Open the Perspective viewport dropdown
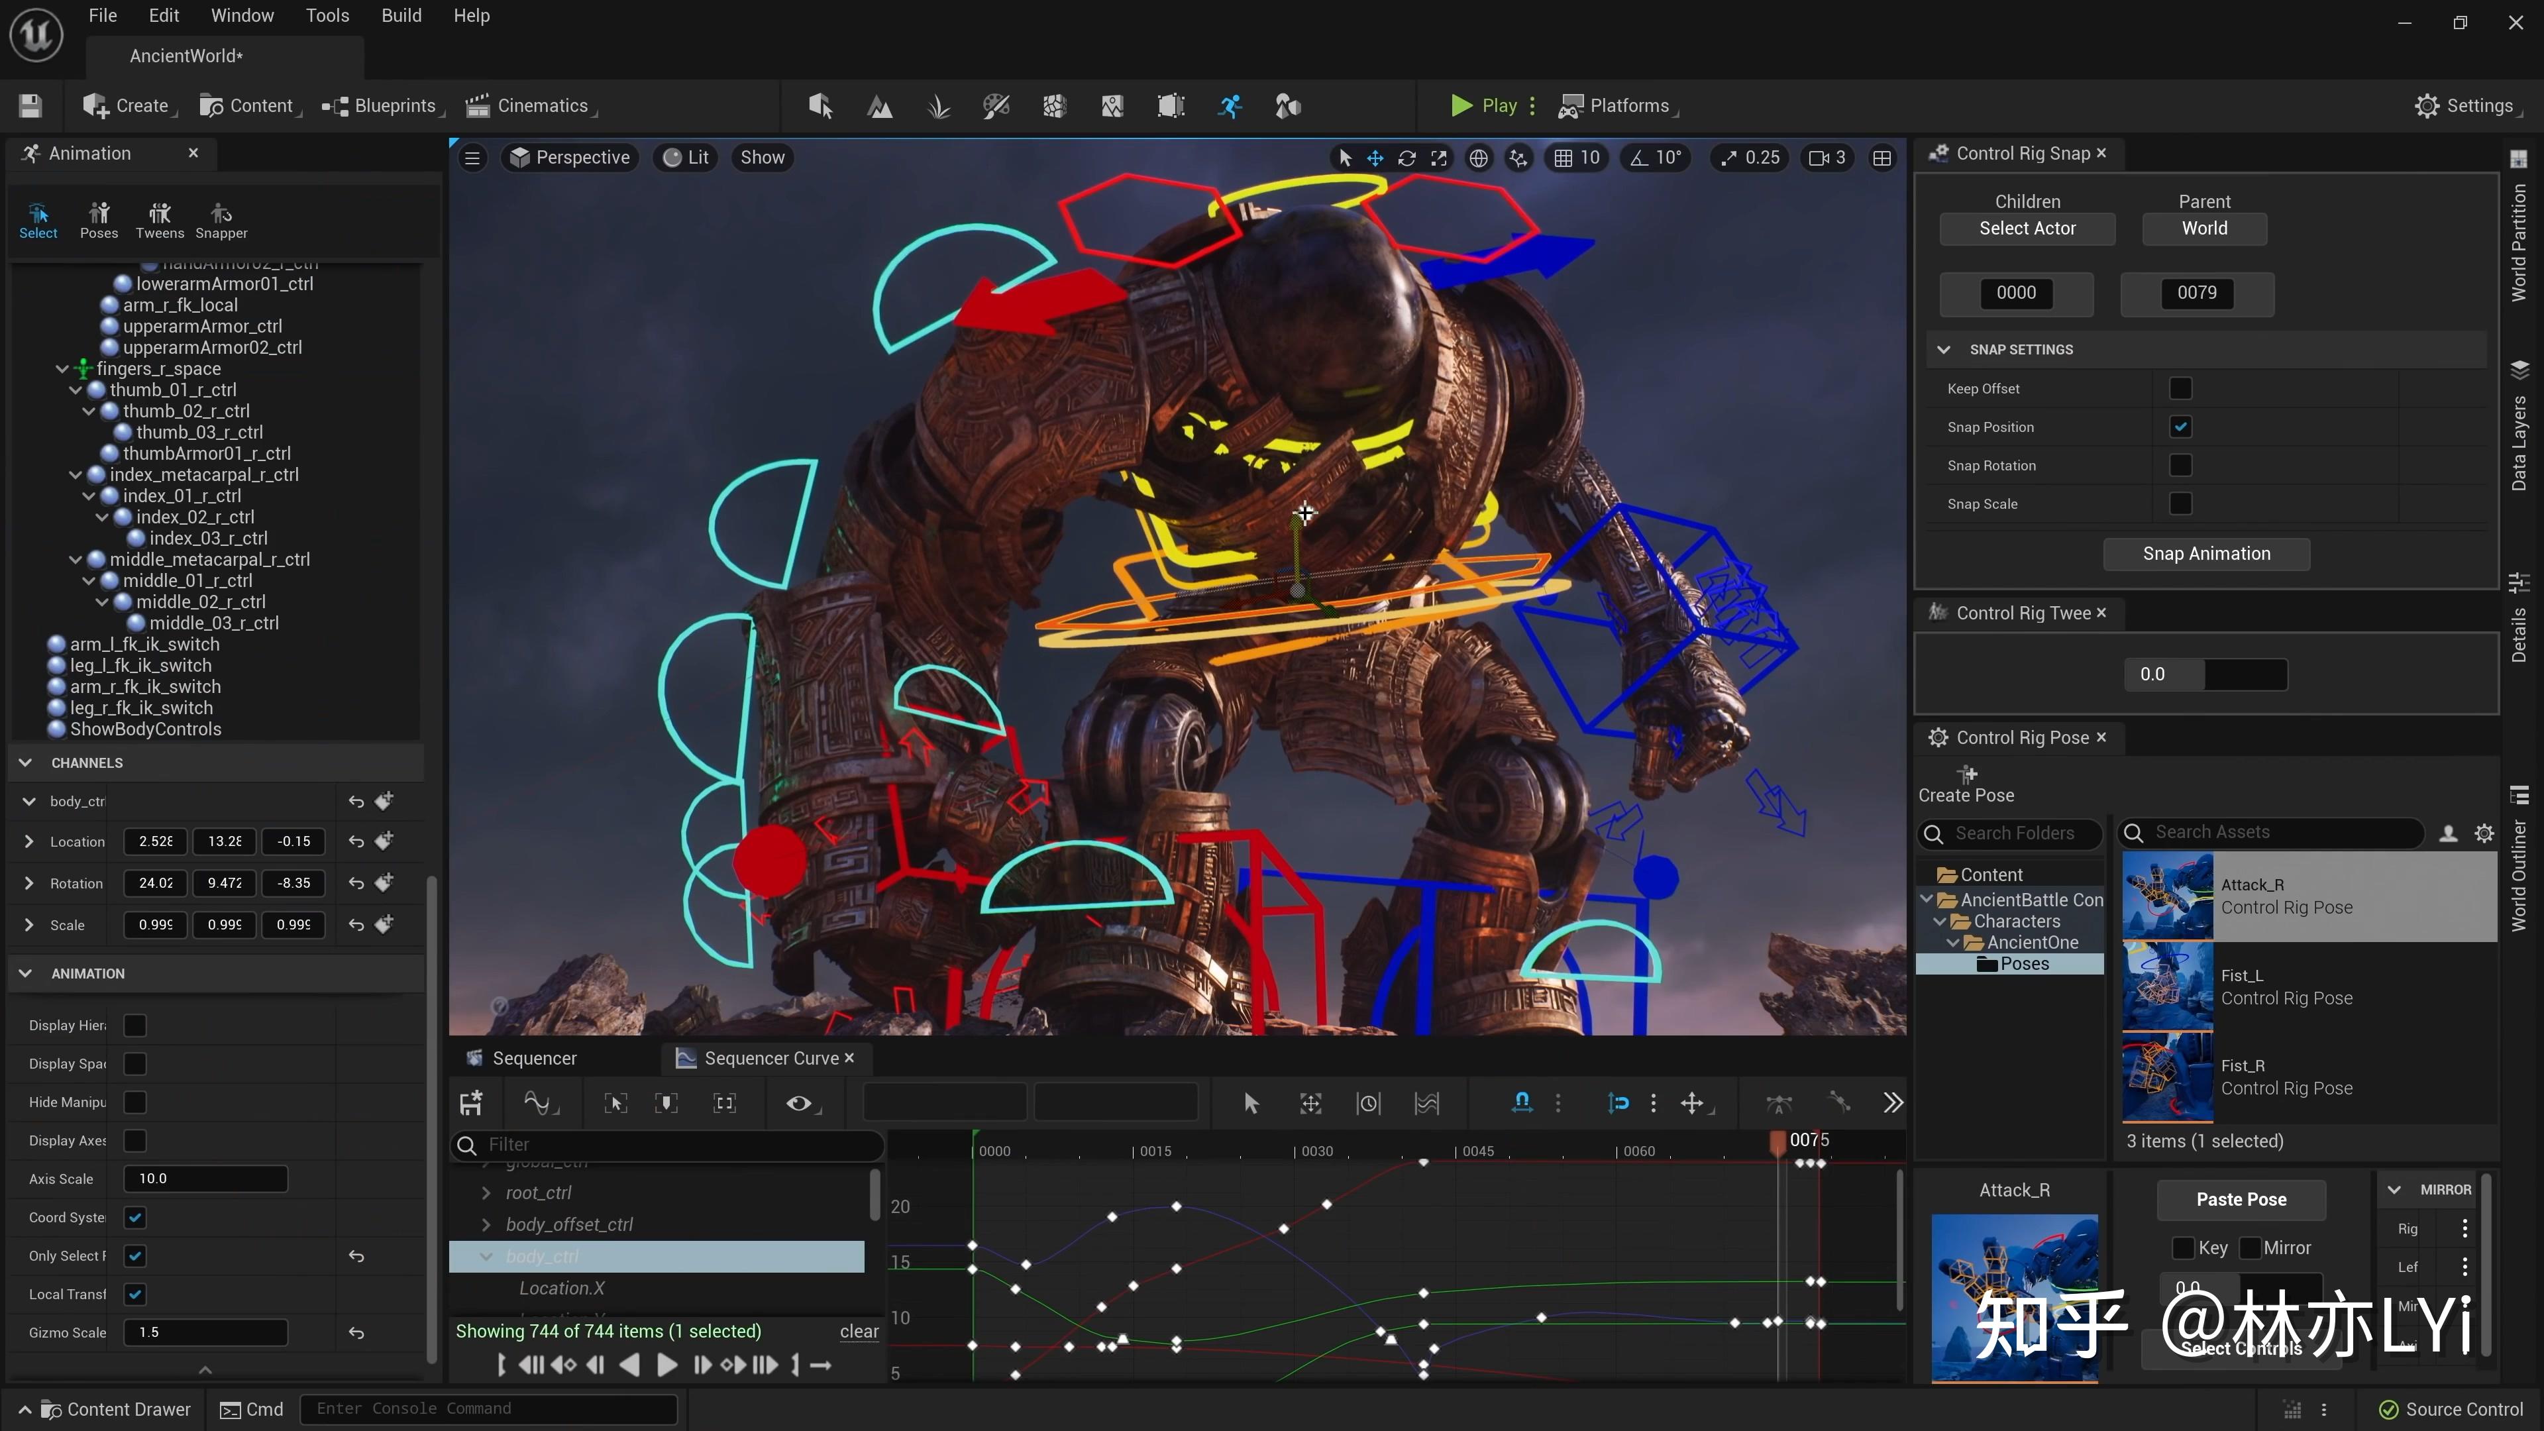 (570, 158)
